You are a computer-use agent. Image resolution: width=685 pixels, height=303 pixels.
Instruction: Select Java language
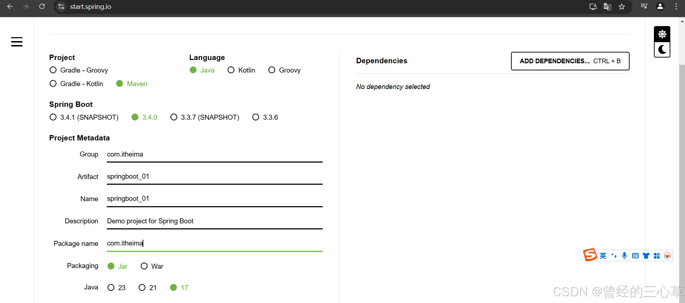(x=202, y=70)
